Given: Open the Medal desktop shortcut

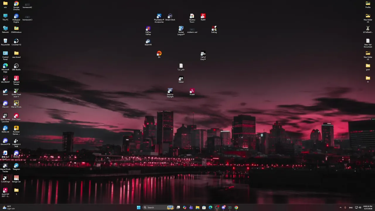Looking at the screenshot, I should [x=181, y=79].
